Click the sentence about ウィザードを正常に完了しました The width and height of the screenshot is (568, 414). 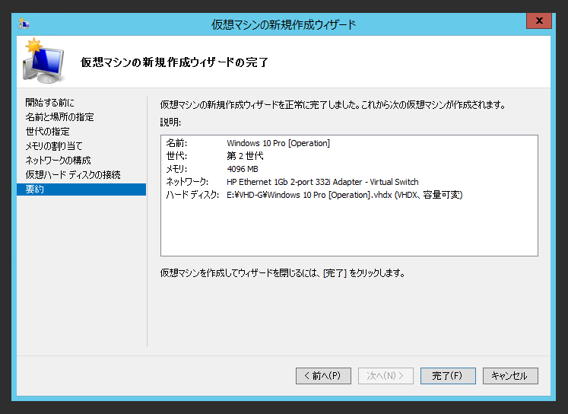pyautogui.click(x=332, y=105)
